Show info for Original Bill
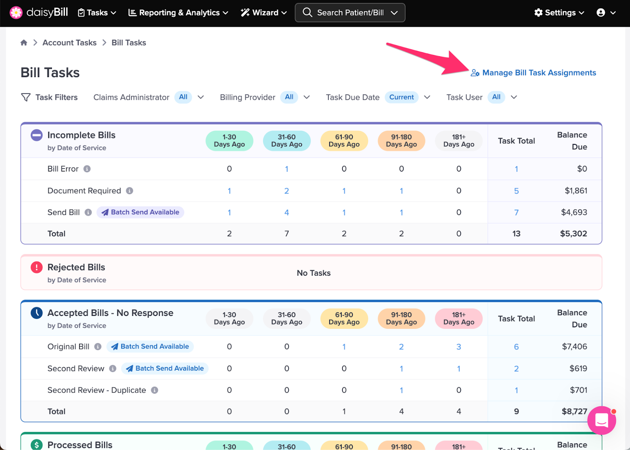Viewport: 630px width, 450px height. 98,347
